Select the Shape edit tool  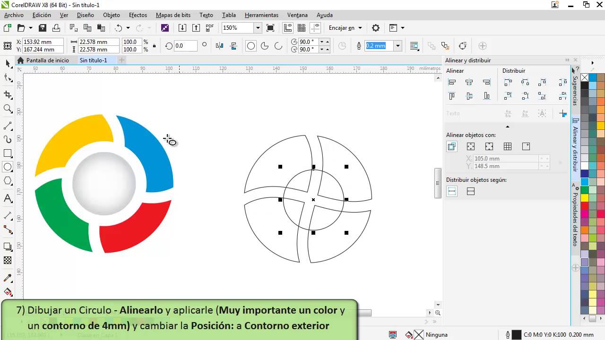[x=8, y=78]
